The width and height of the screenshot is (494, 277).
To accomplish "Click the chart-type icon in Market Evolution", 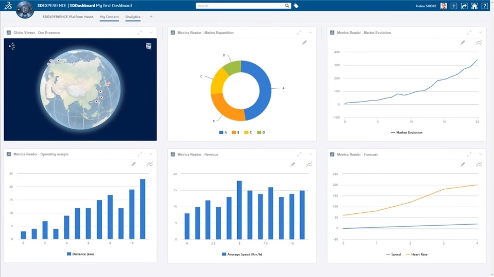I will (479, 43).
